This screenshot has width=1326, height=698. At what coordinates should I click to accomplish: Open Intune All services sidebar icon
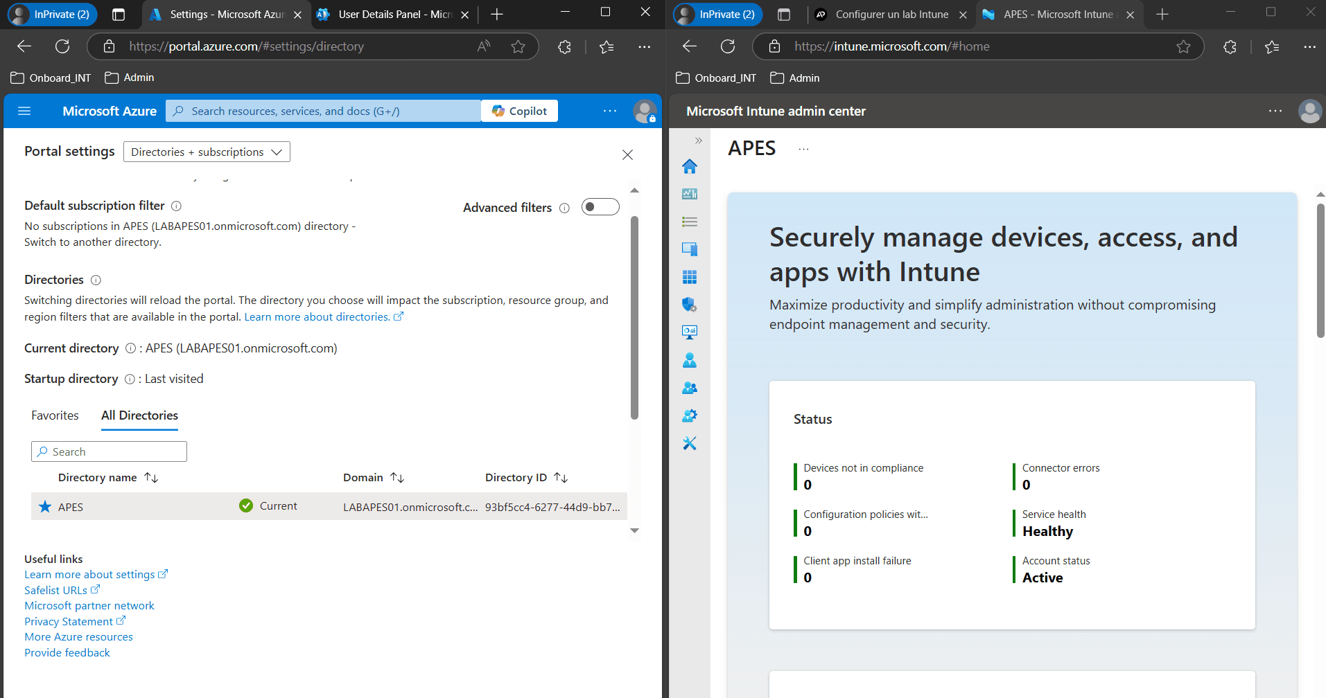(690, 222)
